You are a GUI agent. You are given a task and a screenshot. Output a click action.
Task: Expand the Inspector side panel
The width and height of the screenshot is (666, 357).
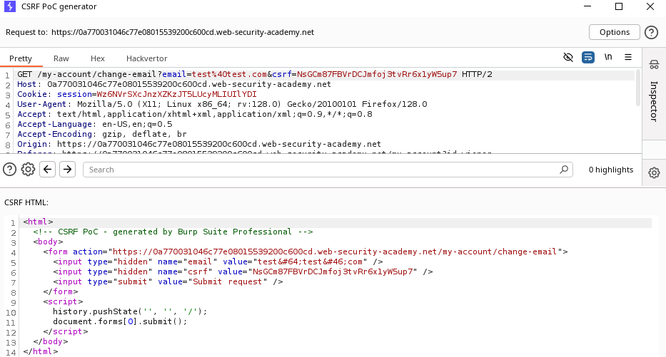click(x=654, y=101)
